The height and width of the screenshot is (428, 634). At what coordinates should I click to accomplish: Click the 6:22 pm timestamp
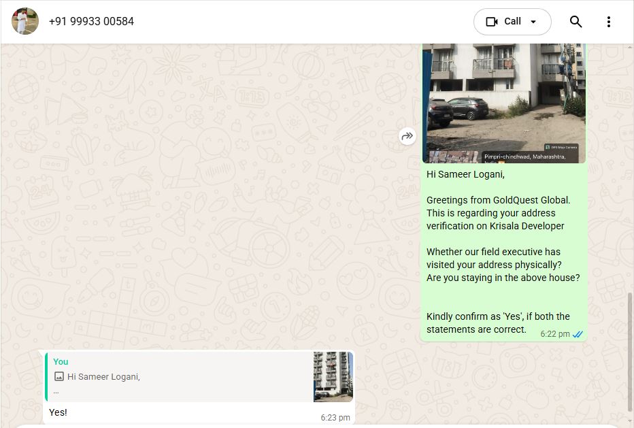tap(555, 334)
